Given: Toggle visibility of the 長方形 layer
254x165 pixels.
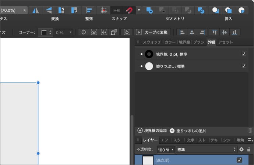Looking at the screenshot, I should pyautogui.click(x=239, y=160).
